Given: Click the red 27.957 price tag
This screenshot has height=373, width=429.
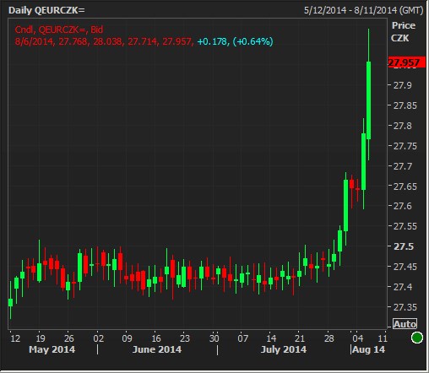Looking at the screenshot, I should pyautogui.click(x=407, y=62).
